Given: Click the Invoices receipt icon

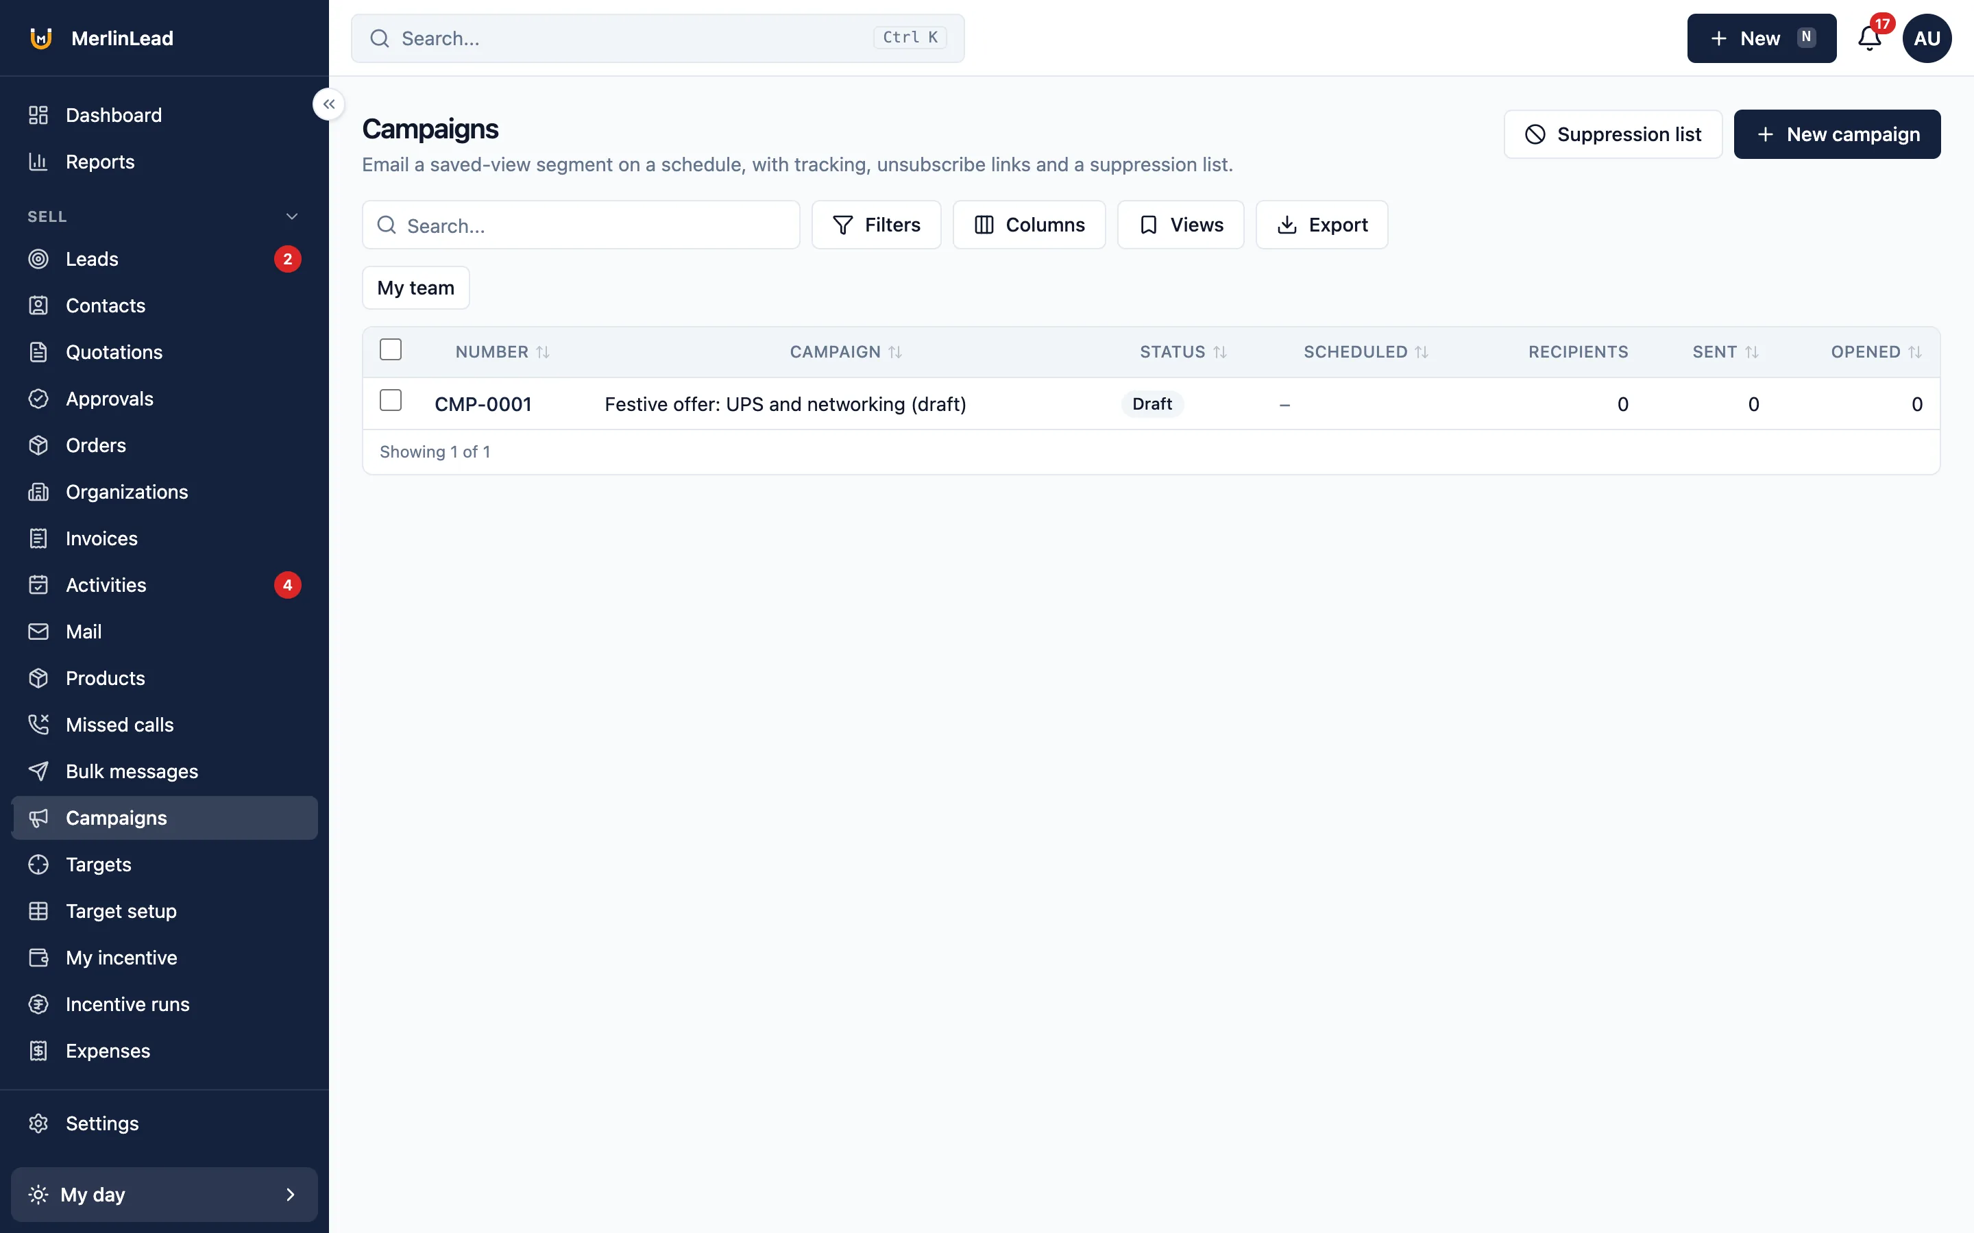Looking at the screenshot, I should pos(38,538).
